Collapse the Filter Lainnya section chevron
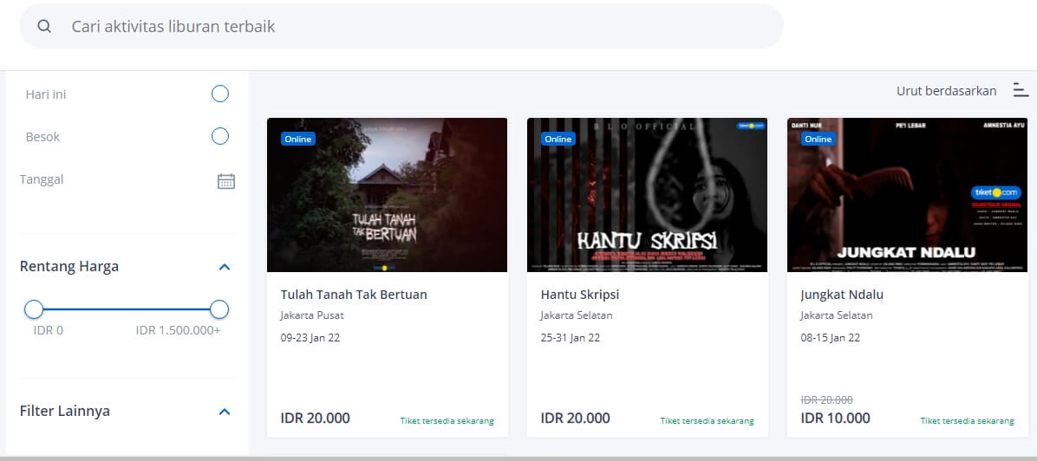This screenshot has height=461, width=1037. [225, 412]
